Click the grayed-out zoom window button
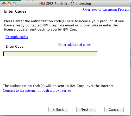Image resolution: width=131 pixels, height=116 pixels. pyautogui.click(x=14, y=4)
